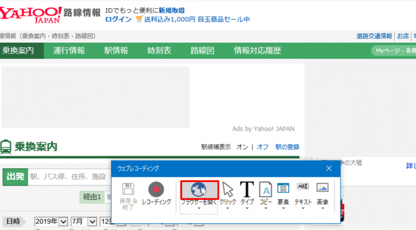
Task: Click the Myページ button
Action: 394,50
